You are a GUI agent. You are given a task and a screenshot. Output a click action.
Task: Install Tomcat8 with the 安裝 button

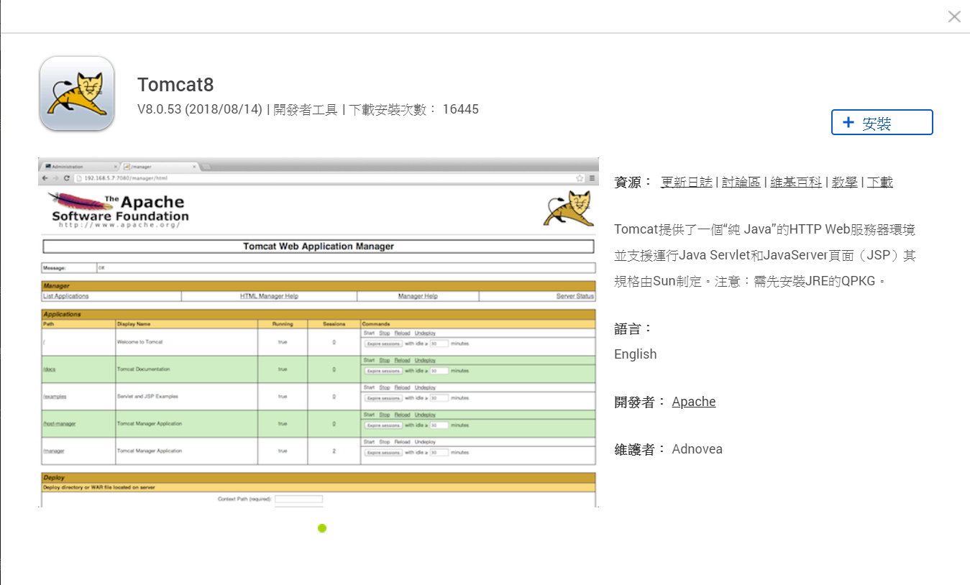point(882,122)
